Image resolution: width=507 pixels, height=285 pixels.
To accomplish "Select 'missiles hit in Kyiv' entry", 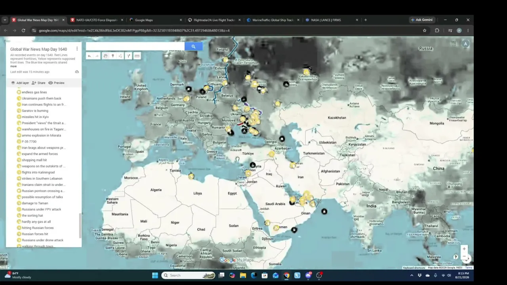I will click(35, 117).
